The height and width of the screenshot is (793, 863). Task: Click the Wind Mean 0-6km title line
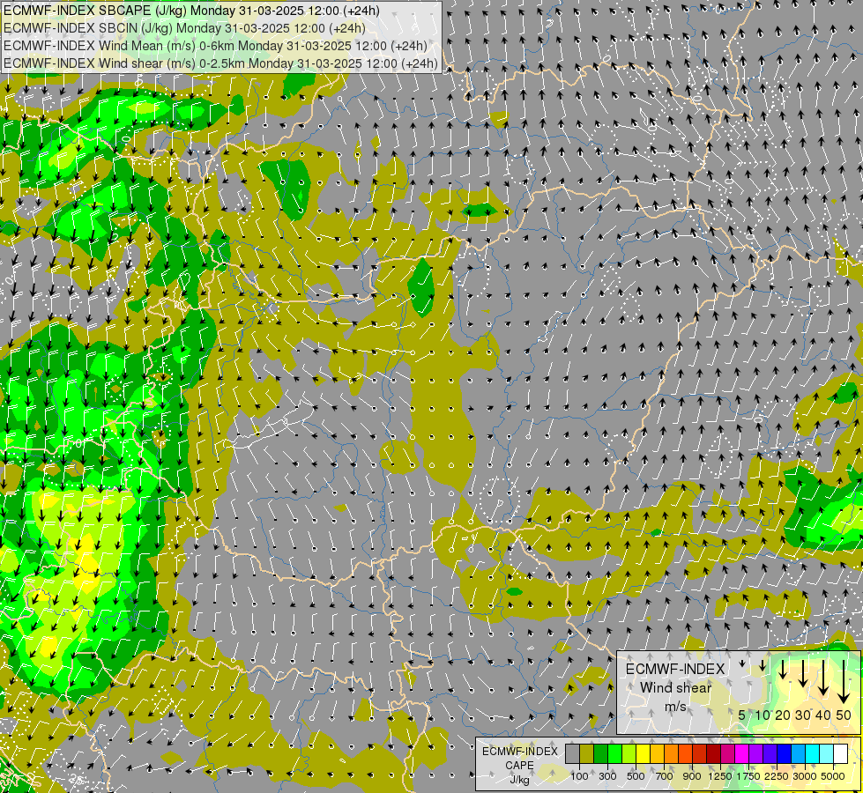[x=215, y=46]
